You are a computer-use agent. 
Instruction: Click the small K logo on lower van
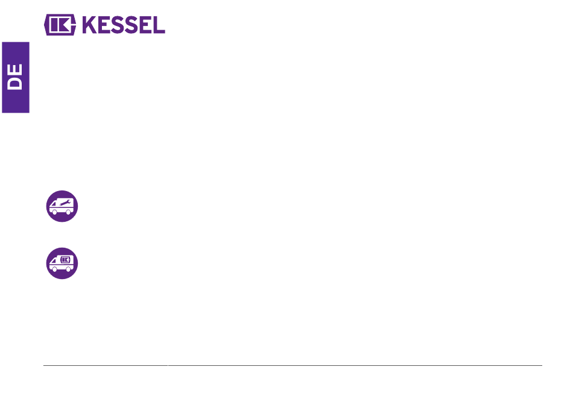tap(65, 260)
